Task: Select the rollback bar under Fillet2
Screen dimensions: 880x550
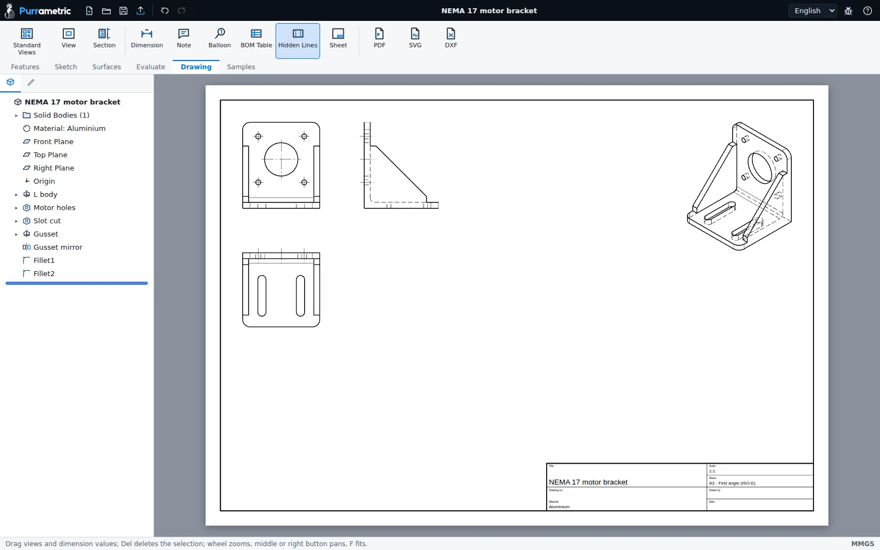Action: point(76,283)
